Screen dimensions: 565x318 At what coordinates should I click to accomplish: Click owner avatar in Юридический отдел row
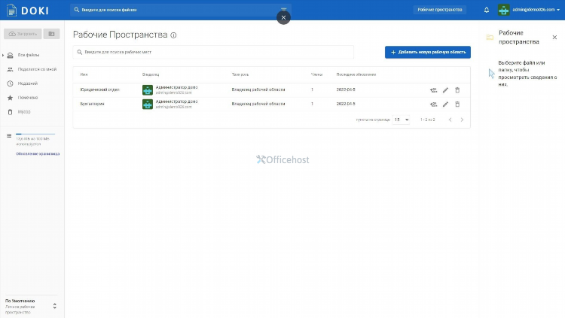[148, 90]
